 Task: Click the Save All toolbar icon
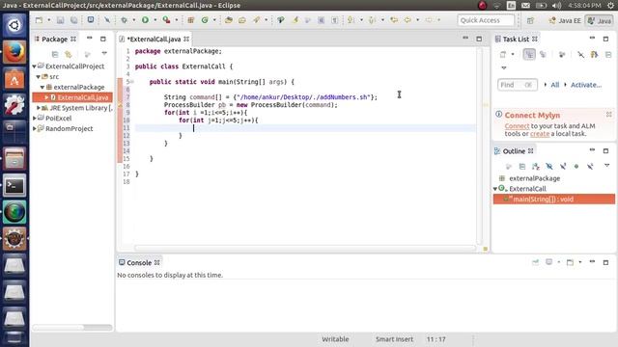[x=73, y=20]
